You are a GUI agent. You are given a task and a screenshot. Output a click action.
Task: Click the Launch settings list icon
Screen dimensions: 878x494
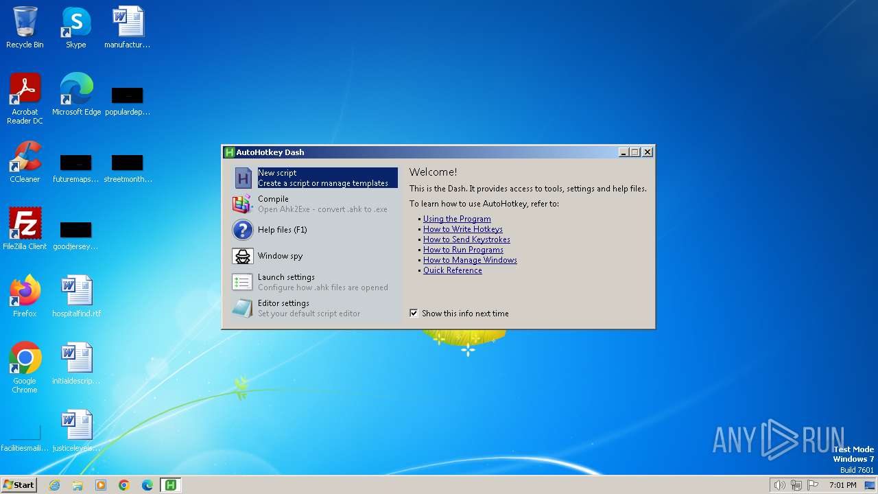tap(243, 282)
